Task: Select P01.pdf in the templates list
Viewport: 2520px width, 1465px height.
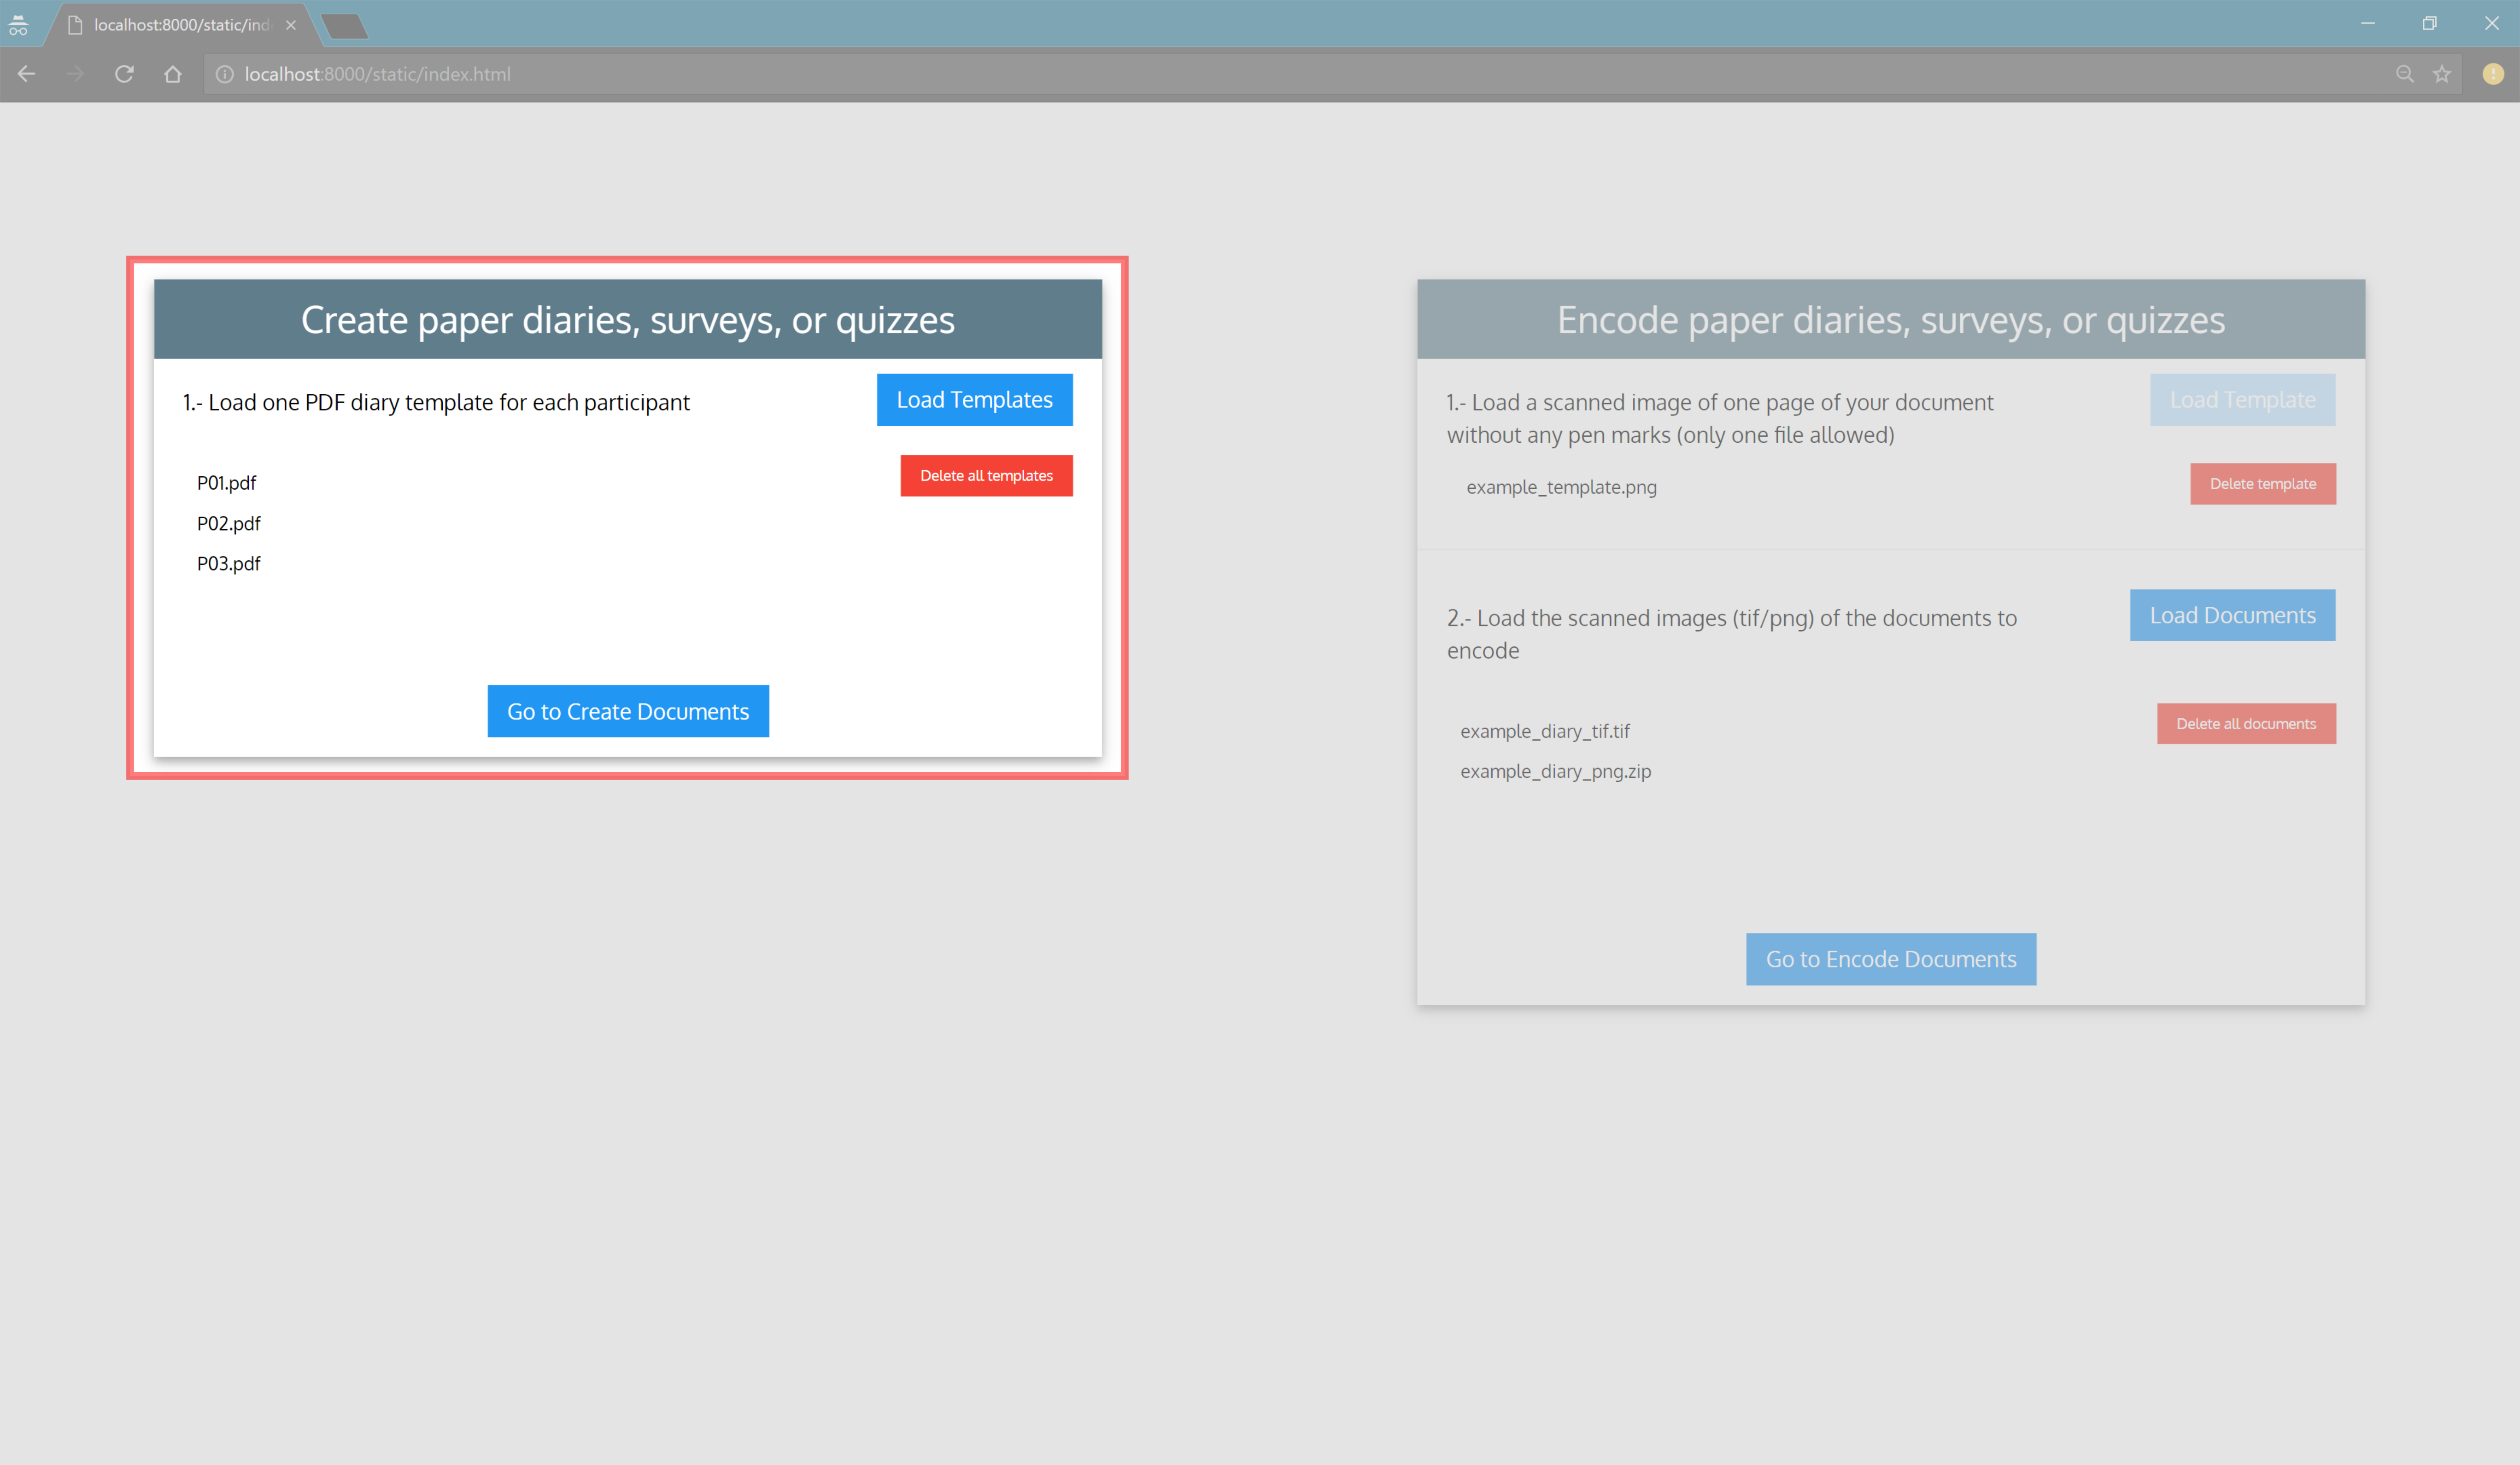Action: tap(227, 483)
